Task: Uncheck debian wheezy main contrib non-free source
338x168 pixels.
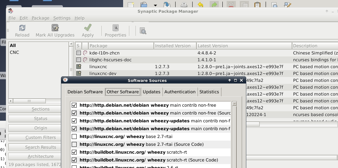Action: (x=74, y=105)
